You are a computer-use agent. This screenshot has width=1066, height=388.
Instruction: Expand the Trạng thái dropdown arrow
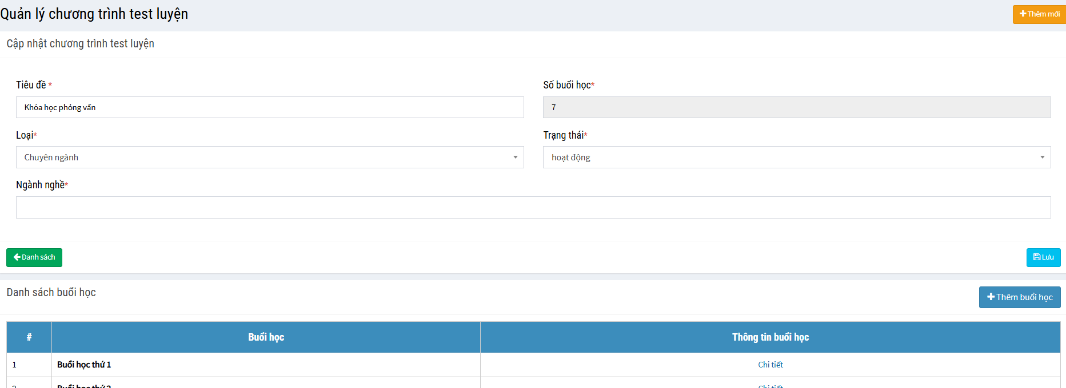(1042, 157)
